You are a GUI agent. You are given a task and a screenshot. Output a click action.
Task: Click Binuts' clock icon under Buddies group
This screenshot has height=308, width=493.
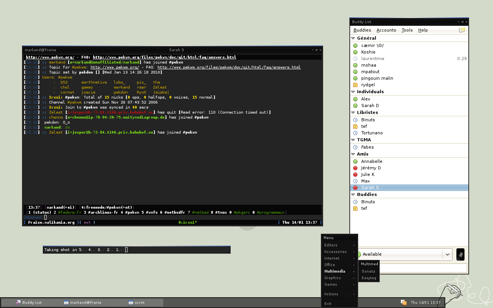(x=355, y=202)
